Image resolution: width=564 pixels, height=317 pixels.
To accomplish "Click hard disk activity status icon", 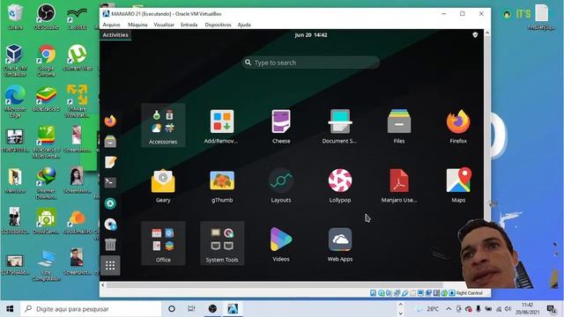I will point(373,293).
